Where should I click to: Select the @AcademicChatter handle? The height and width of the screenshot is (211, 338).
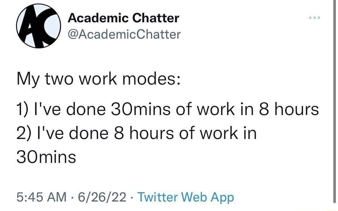(124, 35)
